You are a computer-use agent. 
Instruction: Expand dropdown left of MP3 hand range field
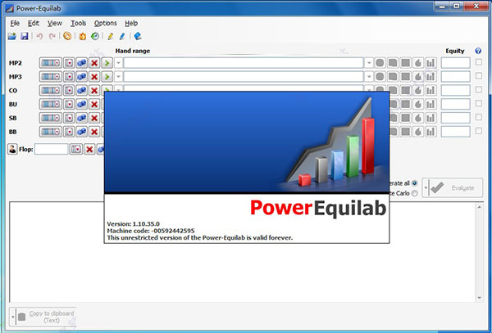(118, 77)
